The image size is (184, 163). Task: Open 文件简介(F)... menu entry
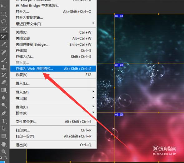pyautogui.click(x=53, y=122)
